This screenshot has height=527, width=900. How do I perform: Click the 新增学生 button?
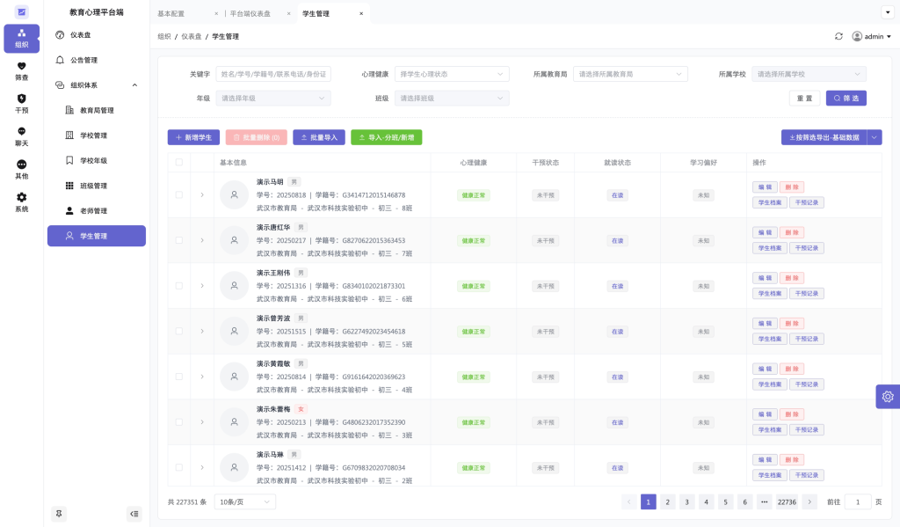pos(193,137)
